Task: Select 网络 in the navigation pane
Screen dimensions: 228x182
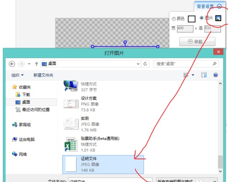Action: click(19, 154)
